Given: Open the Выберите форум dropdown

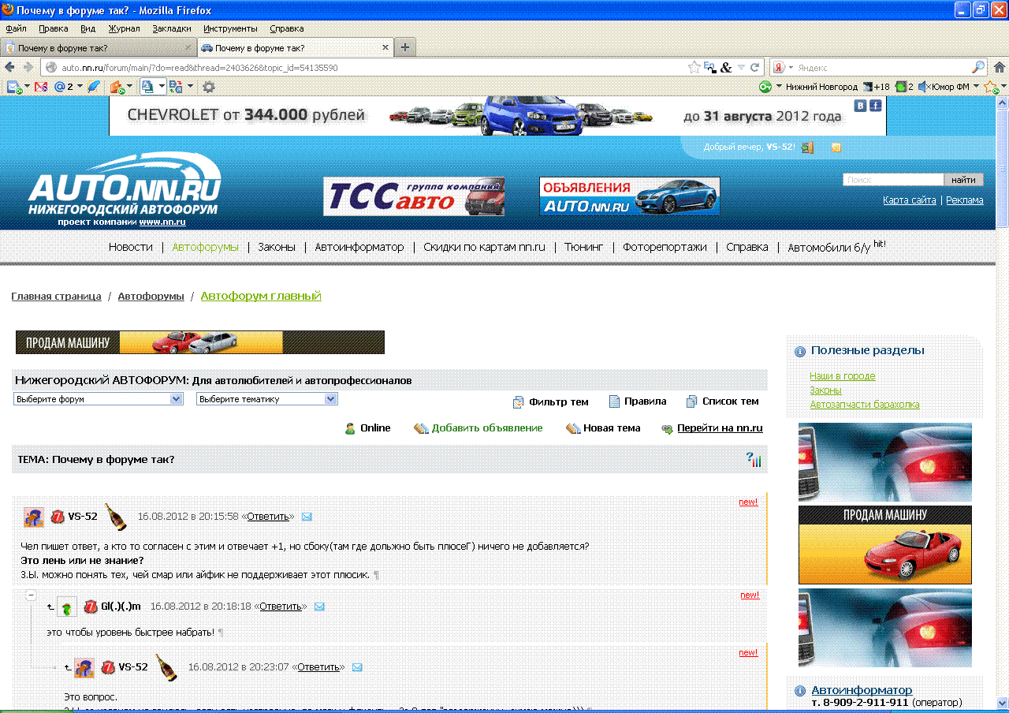Looking at the screenshot, I should click(x=99, y=399).
